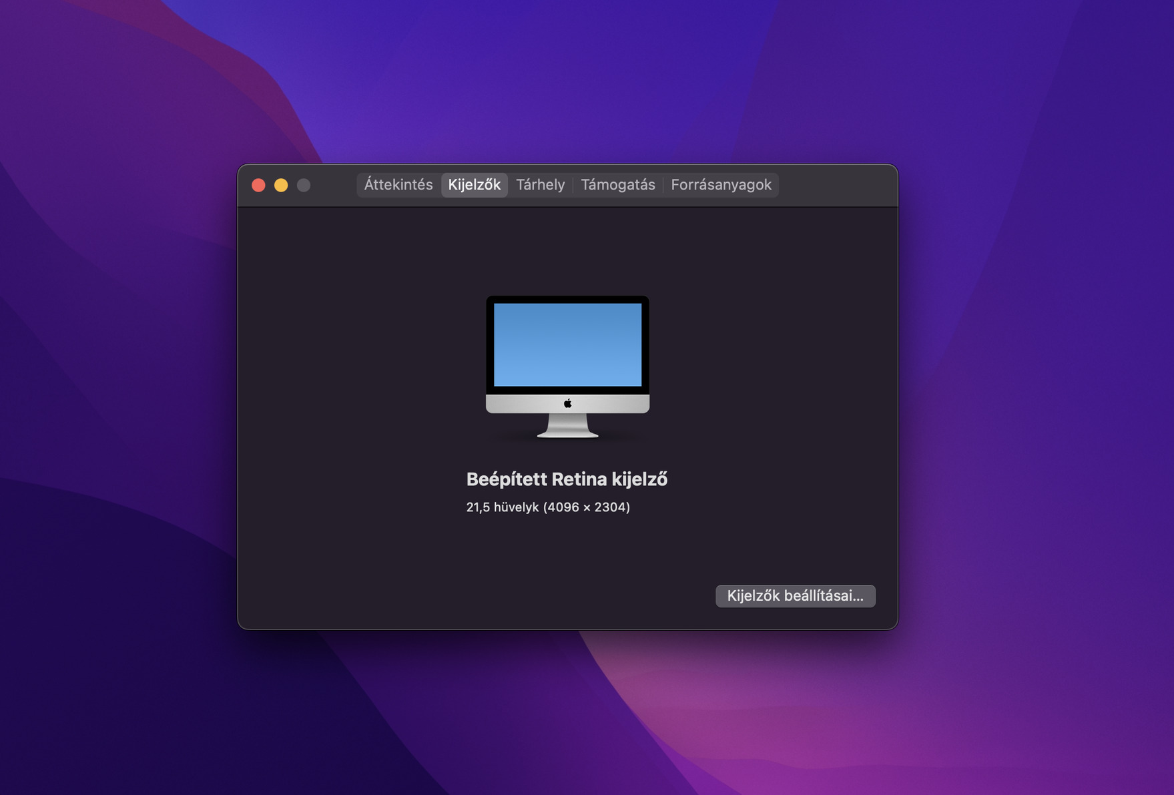Click the 21,5 hüvelyk (4096 × 2304) text
Image resolution: width=1174 pixels, height=795 pixels.
548,507
